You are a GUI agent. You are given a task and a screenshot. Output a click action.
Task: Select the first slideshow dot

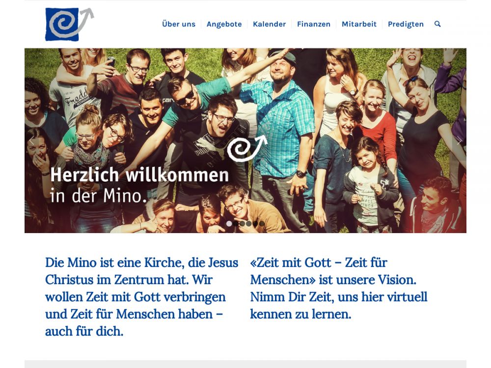tap(229, 224)
